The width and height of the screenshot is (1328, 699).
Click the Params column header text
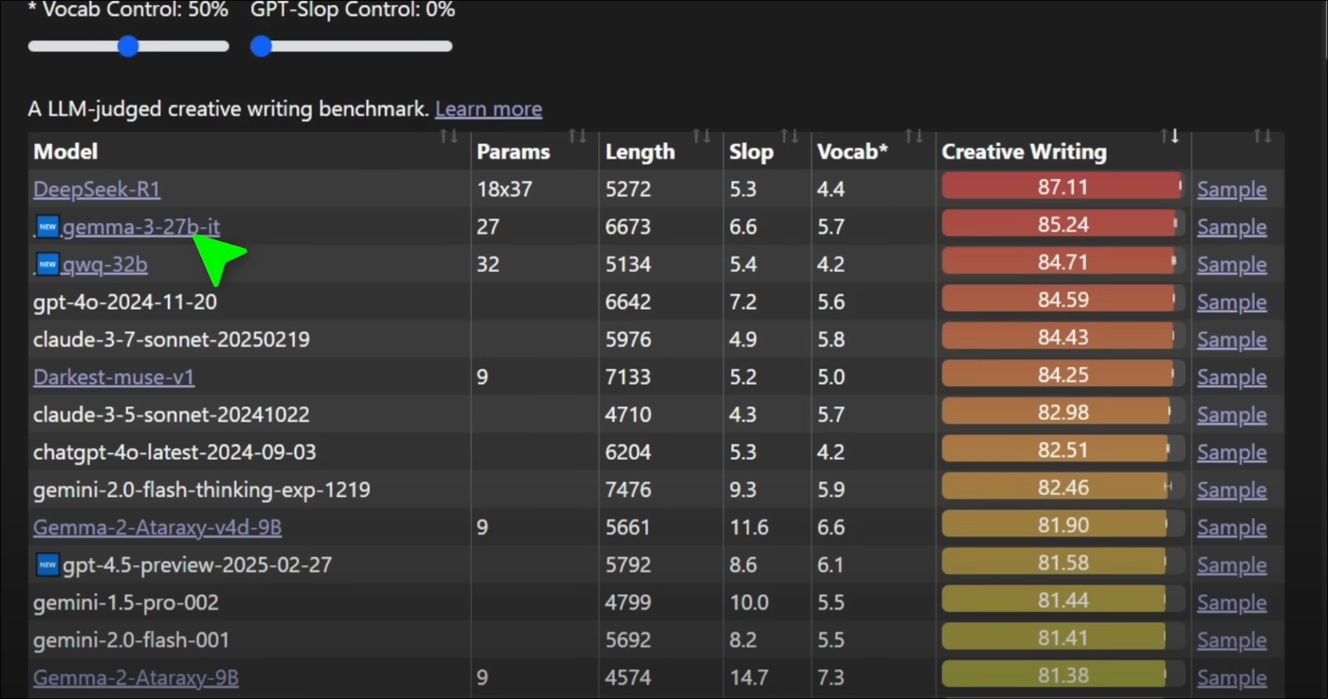[x=513, y=152]
